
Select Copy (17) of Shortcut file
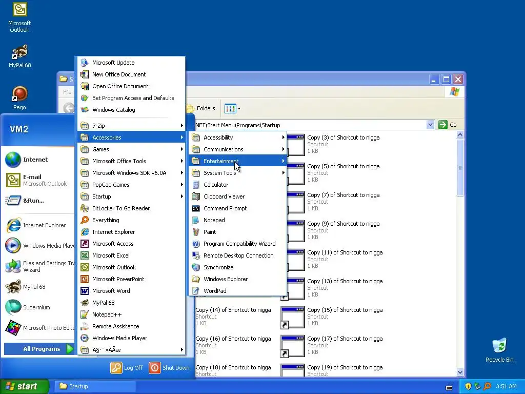pyautogui.click(x=332, y=345)
